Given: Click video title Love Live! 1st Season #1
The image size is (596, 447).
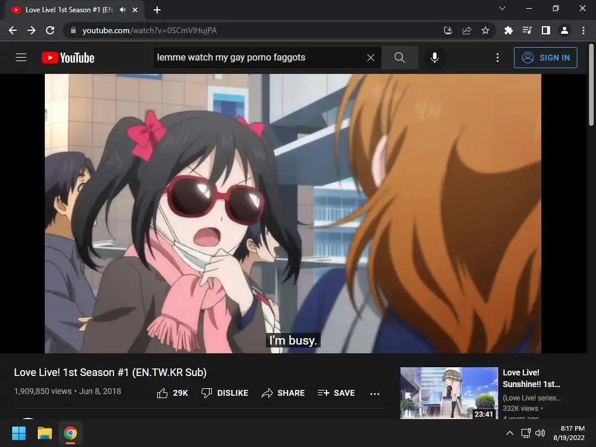Looking at the screenshot, I should (x=110, y=372).
